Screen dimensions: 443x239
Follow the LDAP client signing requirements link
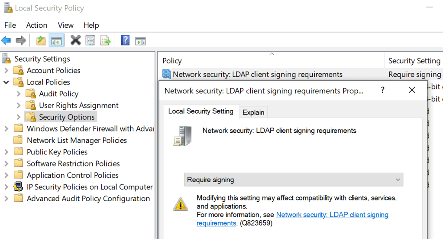click(x=332, y=215)
